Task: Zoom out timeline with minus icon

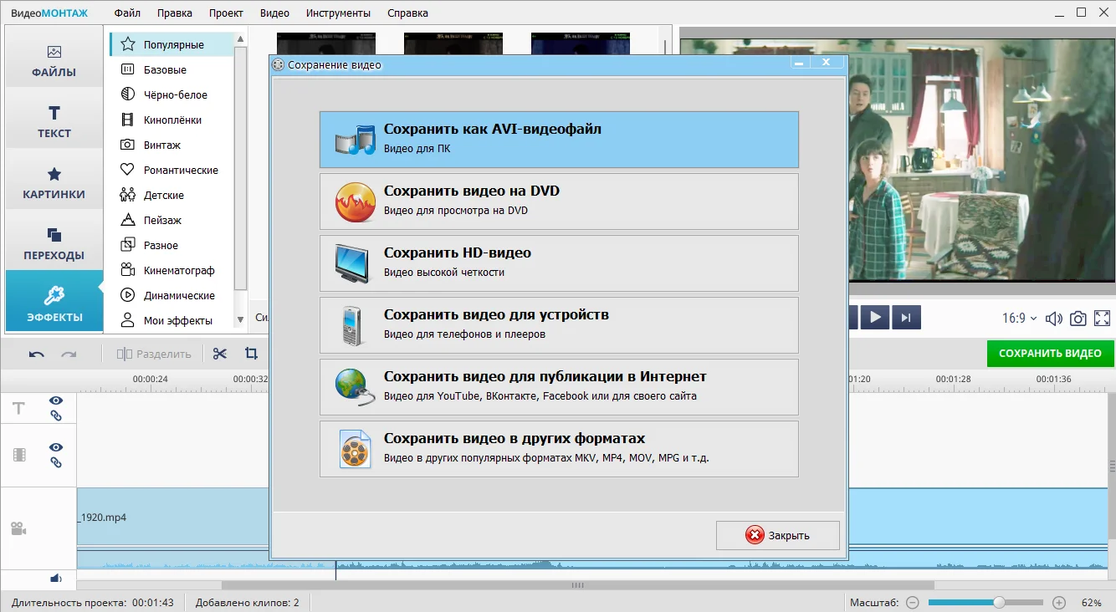Action: (x=912, y=602)
